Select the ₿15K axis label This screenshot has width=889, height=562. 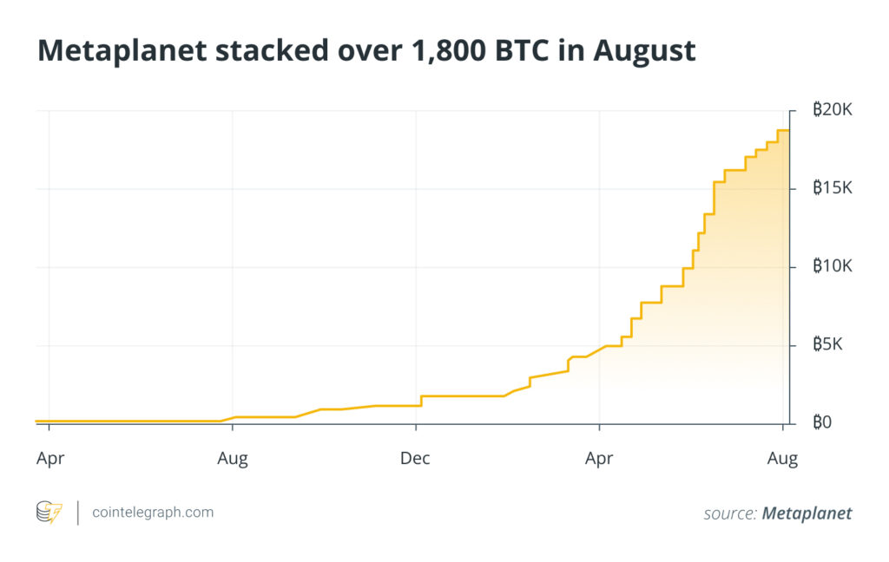833,189
